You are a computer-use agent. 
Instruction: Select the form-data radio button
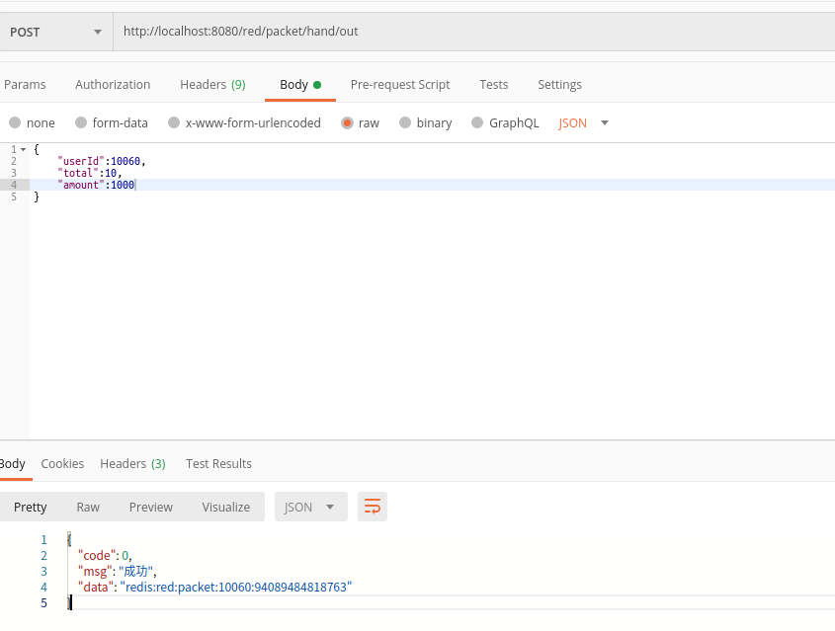click(81, 123)
